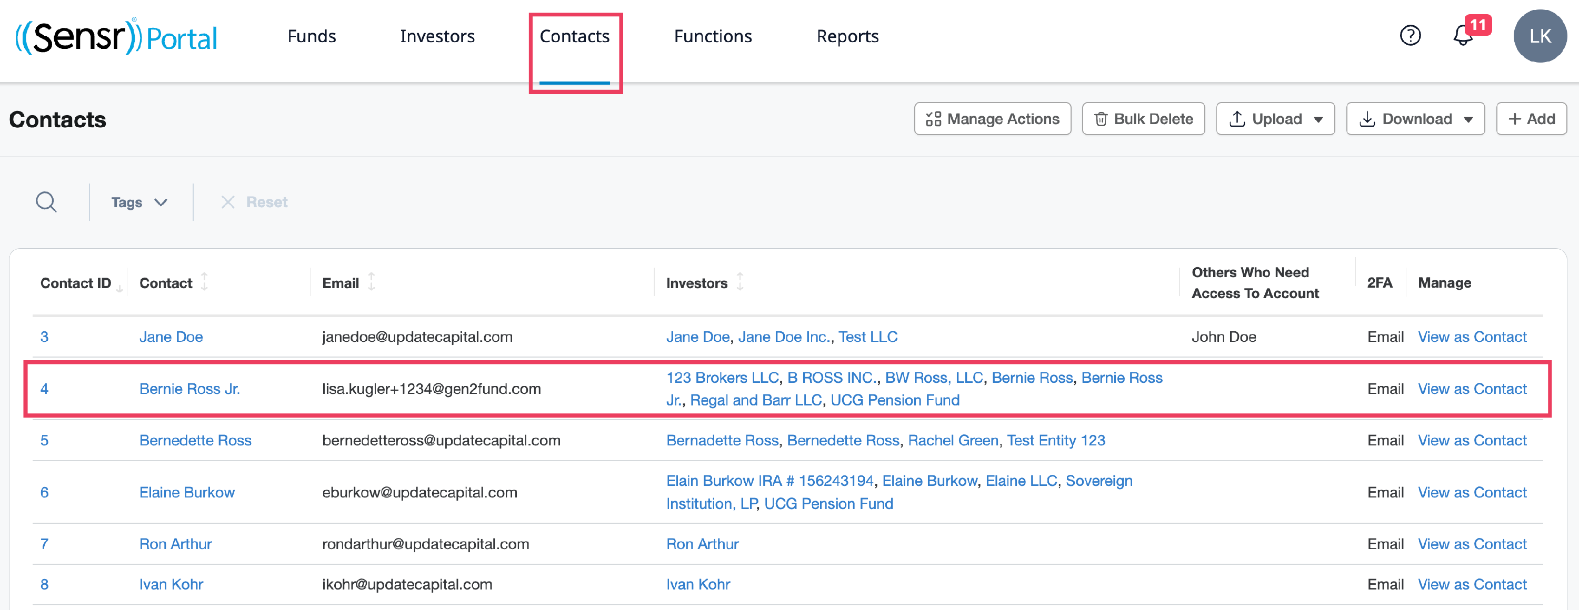Image resolution: width=1579 pixels, height=610 pixels.
Task: Switch to the Funds tab
Action: (x=312, y=36)
